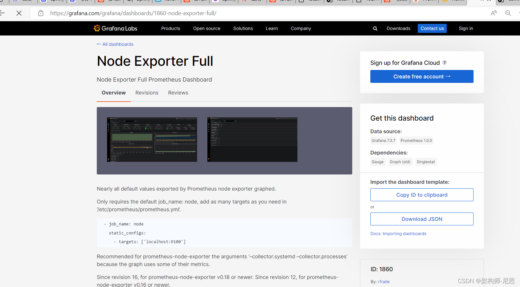Click the Sign in link
The height and width of the screenshot is (287, 520).
click(x=466, y=28)
